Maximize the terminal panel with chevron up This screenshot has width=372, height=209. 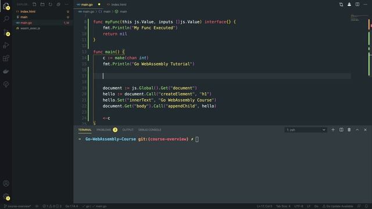coord(357,129)
